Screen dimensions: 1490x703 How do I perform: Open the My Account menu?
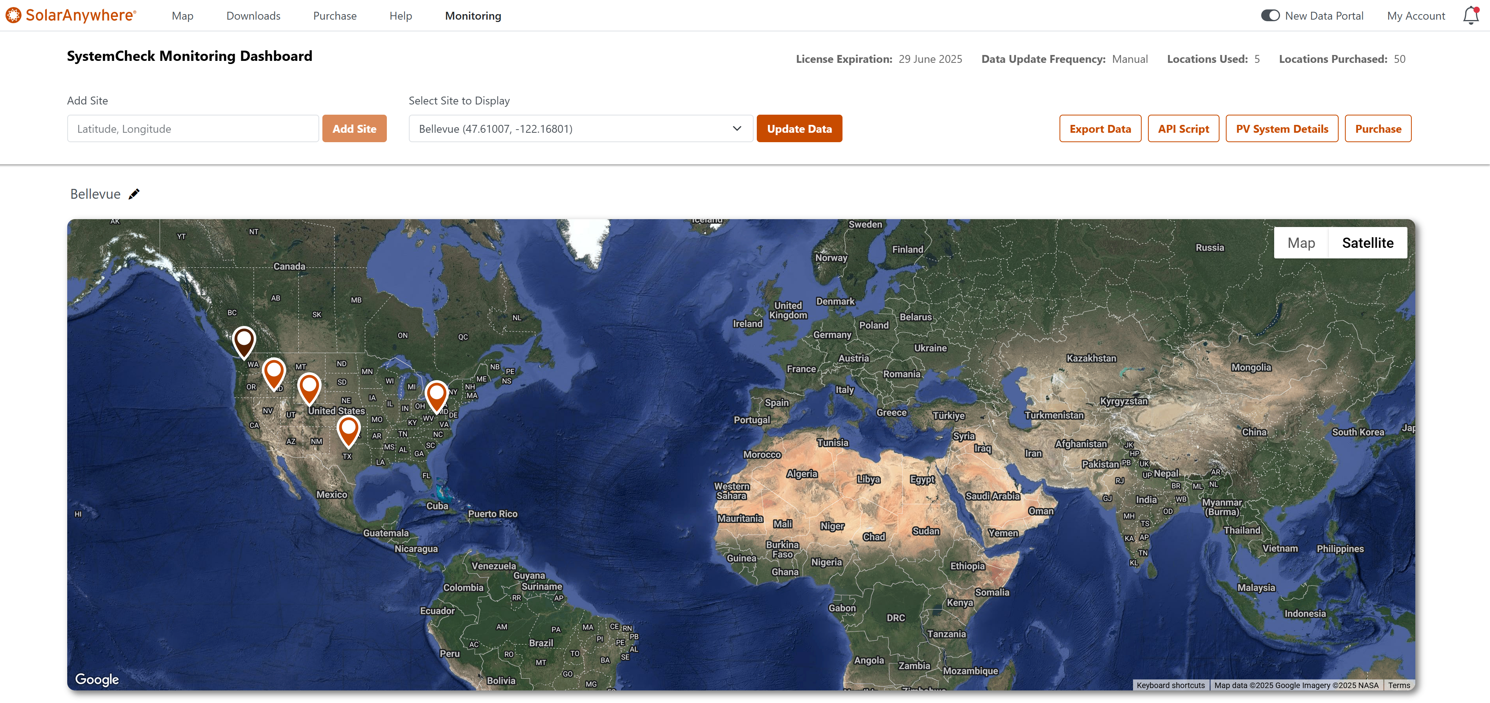[x=1415, y=16]
